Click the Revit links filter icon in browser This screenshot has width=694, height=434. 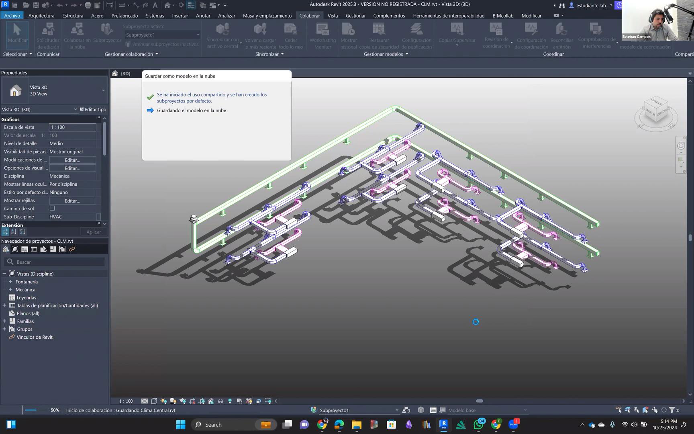(x=72, y=249)
